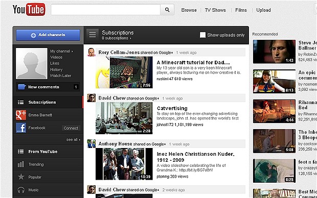Open History in profile menu
Screen dimensions: 317x198
coord(56,69)
